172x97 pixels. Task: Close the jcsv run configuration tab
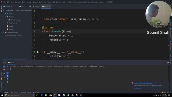14,63
